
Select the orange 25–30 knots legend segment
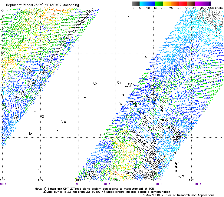point(175,4)
